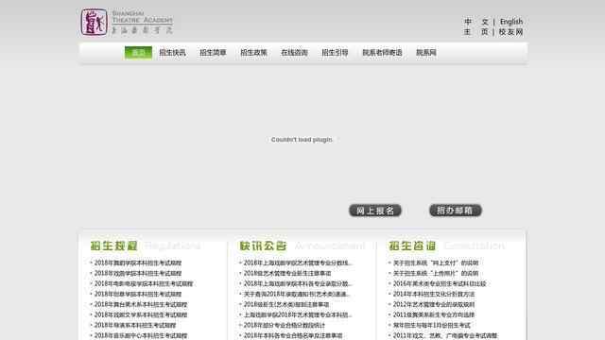Open the 首页 home tab in the navigation bar
The image size is (605, 340).
(138, 53)
